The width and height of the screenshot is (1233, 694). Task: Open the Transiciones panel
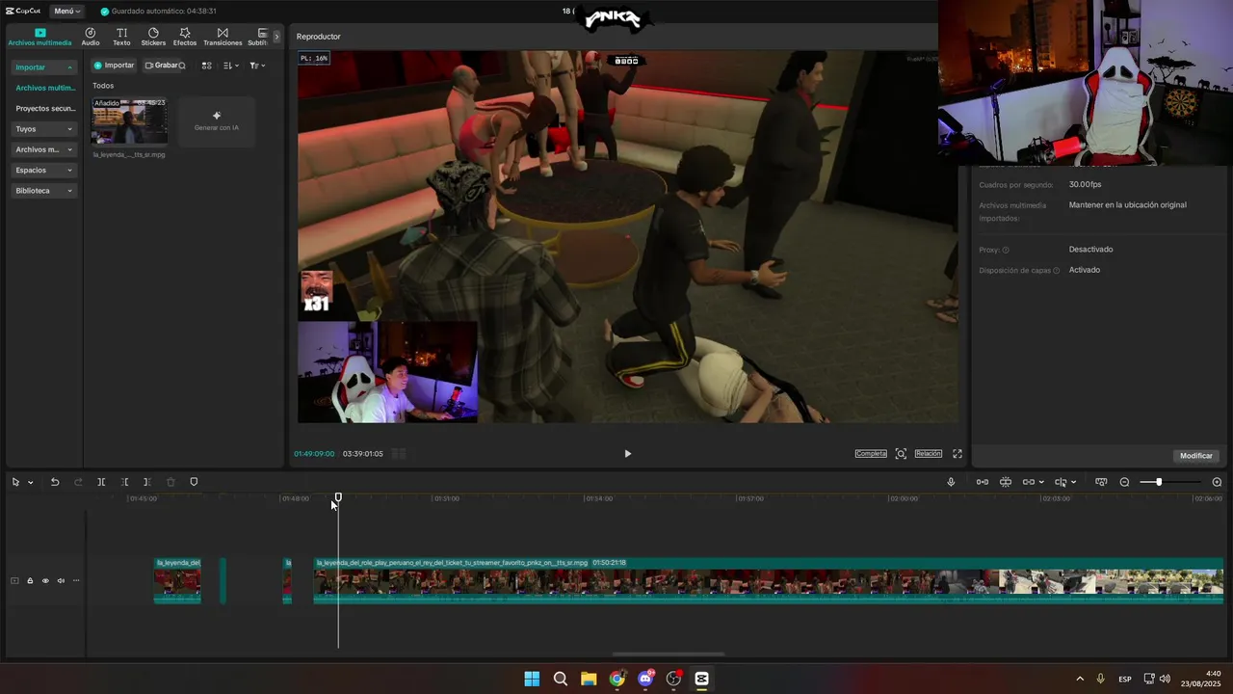(223, 37)
